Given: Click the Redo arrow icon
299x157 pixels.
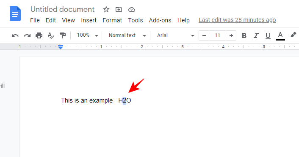Looking at the screenshot, I should pos(27,35).
